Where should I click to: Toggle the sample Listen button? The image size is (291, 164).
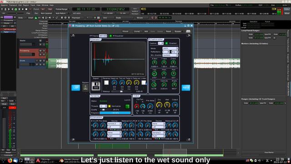[144, 83]
